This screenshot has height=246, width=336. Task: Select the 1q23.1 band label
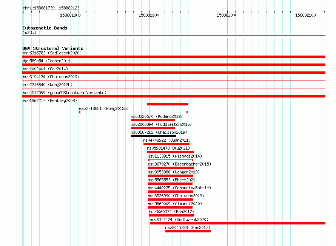coord(29,32)
